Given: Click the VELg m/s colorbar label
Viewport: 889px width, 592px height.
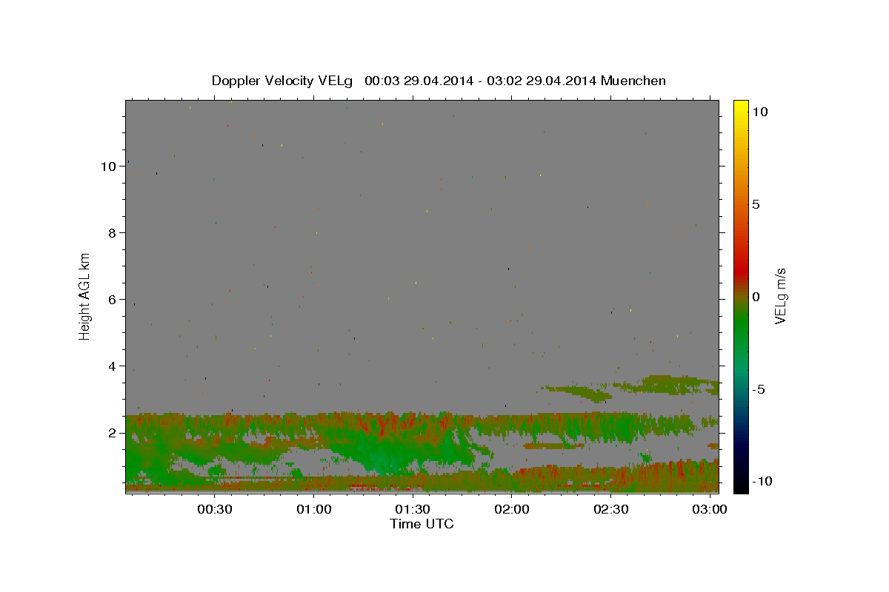Looking at the screenshot, I should [x=780, y=296].
